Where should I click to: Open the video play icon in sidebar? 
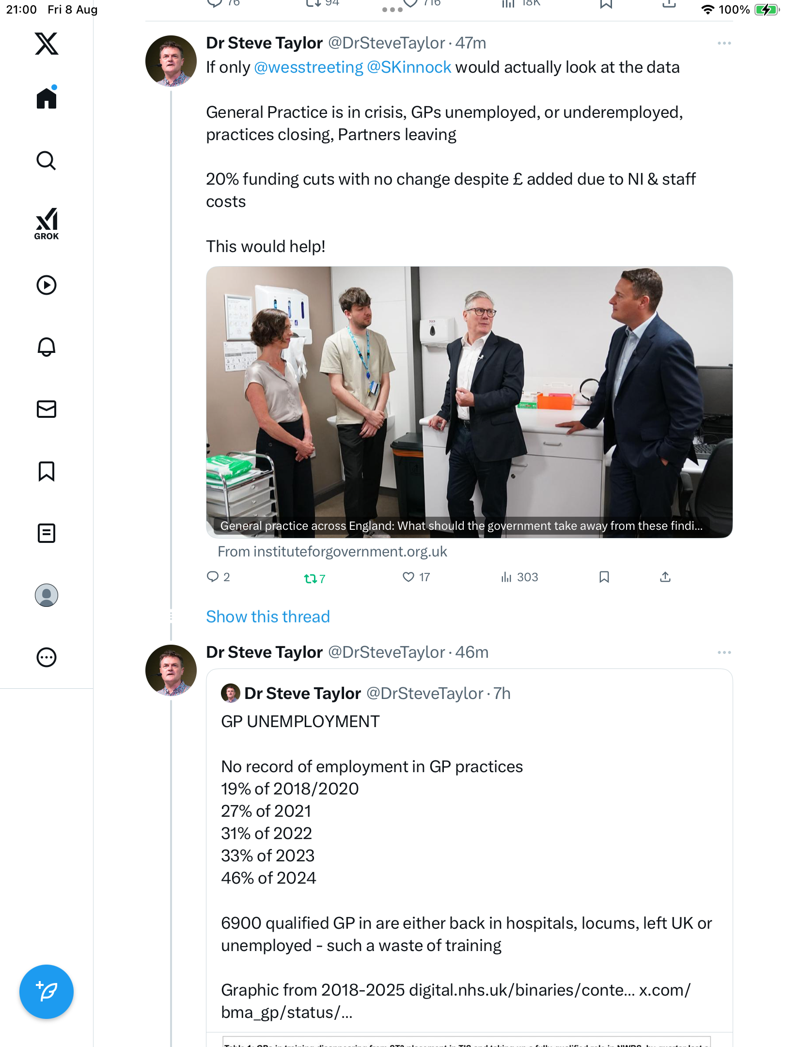point(47,285)
